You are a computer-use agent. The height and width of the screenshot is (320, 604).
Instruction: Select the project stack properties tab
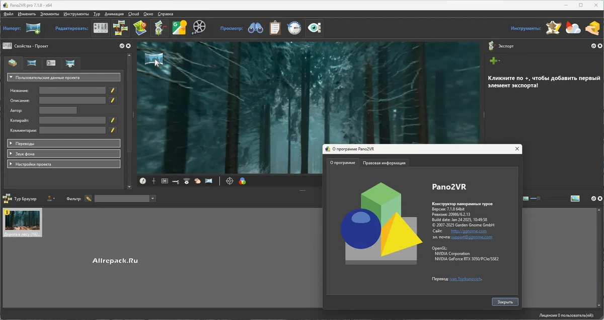[13, 63]
